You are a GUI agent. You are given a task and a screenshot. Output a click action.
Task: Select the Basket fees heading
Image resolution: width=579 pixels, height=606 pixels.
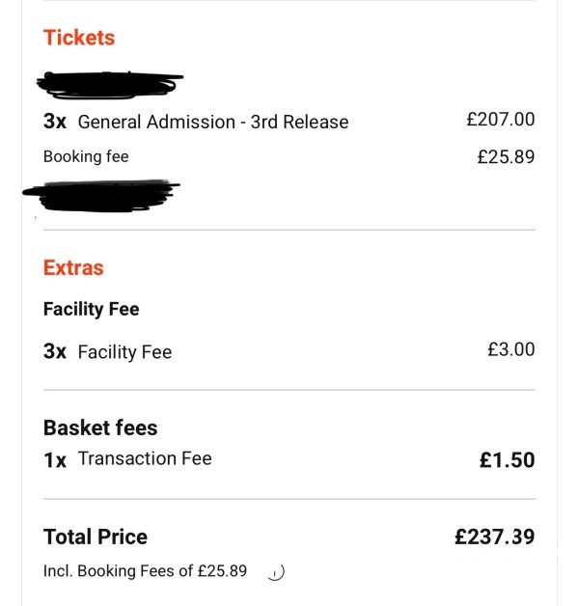[x=100, y=427]
